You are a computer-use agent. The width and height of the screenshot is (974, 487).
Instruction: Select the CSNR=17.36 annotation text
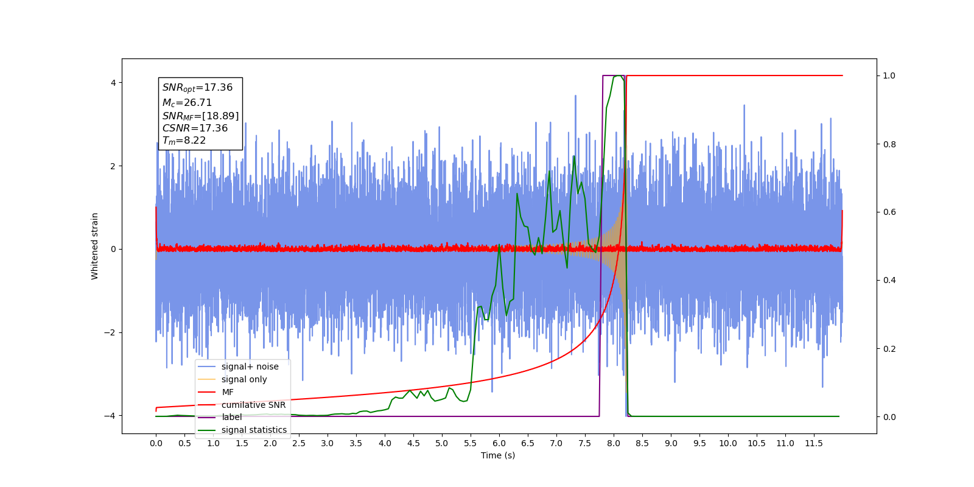195,128
